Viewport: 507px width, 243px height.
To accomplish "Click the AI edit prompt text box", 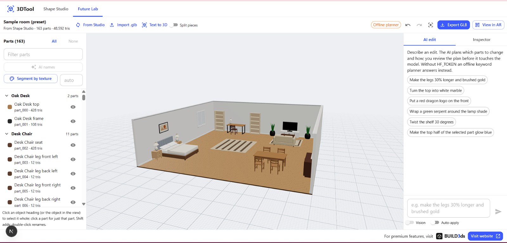I will [448, 208].
